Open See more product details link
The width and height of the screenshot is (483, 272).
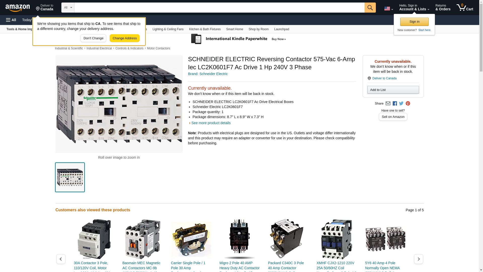[211, 123]
